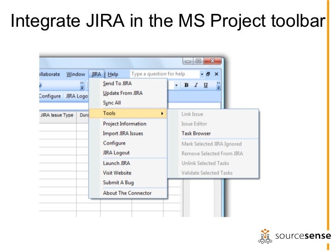Expand the Tools submenu arrow

point(162,114)
